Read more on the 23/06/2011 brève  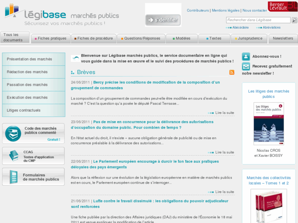click(x=225, y=152)
